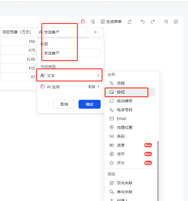Click the ¥100 budget cell
This screenshot has height=201, width=188.
(x=19, y=59)
